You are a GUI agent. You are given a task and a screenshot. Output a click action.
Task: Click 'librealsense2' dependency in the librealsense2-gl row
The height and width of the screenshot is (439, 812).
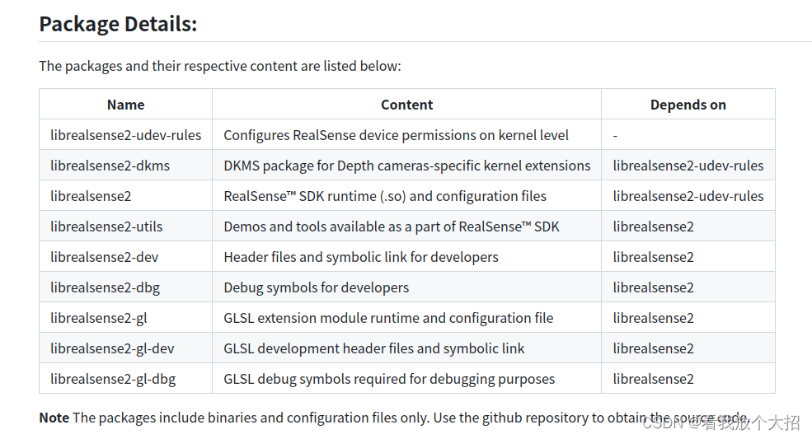tap(653, 319)
